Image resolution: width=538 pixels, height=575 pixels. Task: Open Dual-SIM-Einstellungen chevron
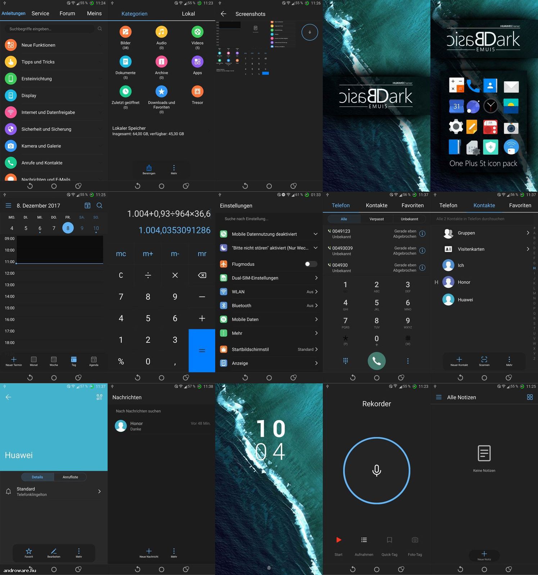316,278
